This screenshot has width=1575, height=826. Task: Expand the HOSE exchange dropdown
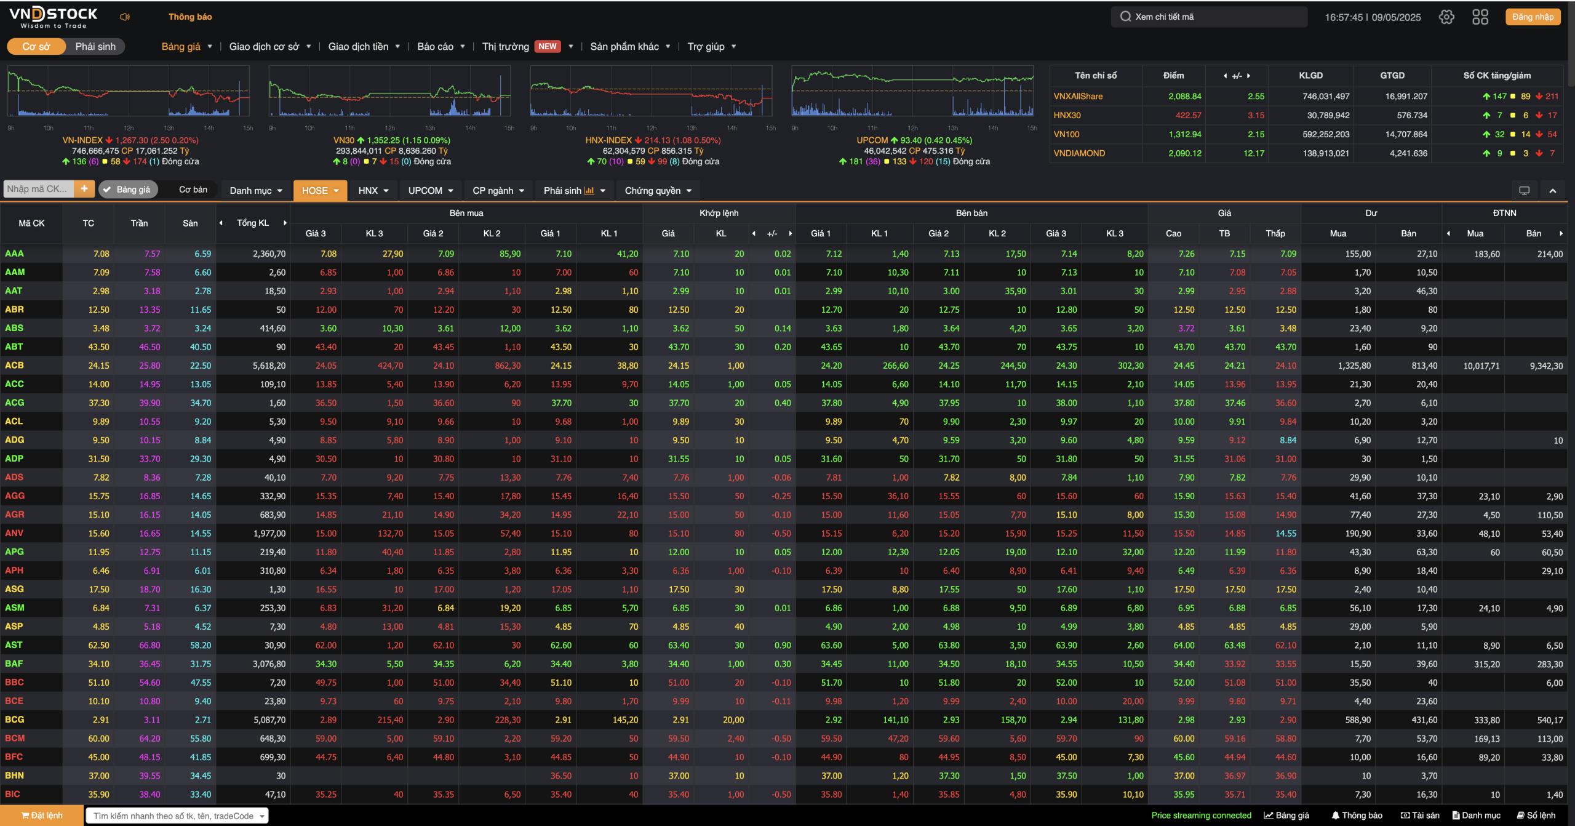[x=320, y=191]
